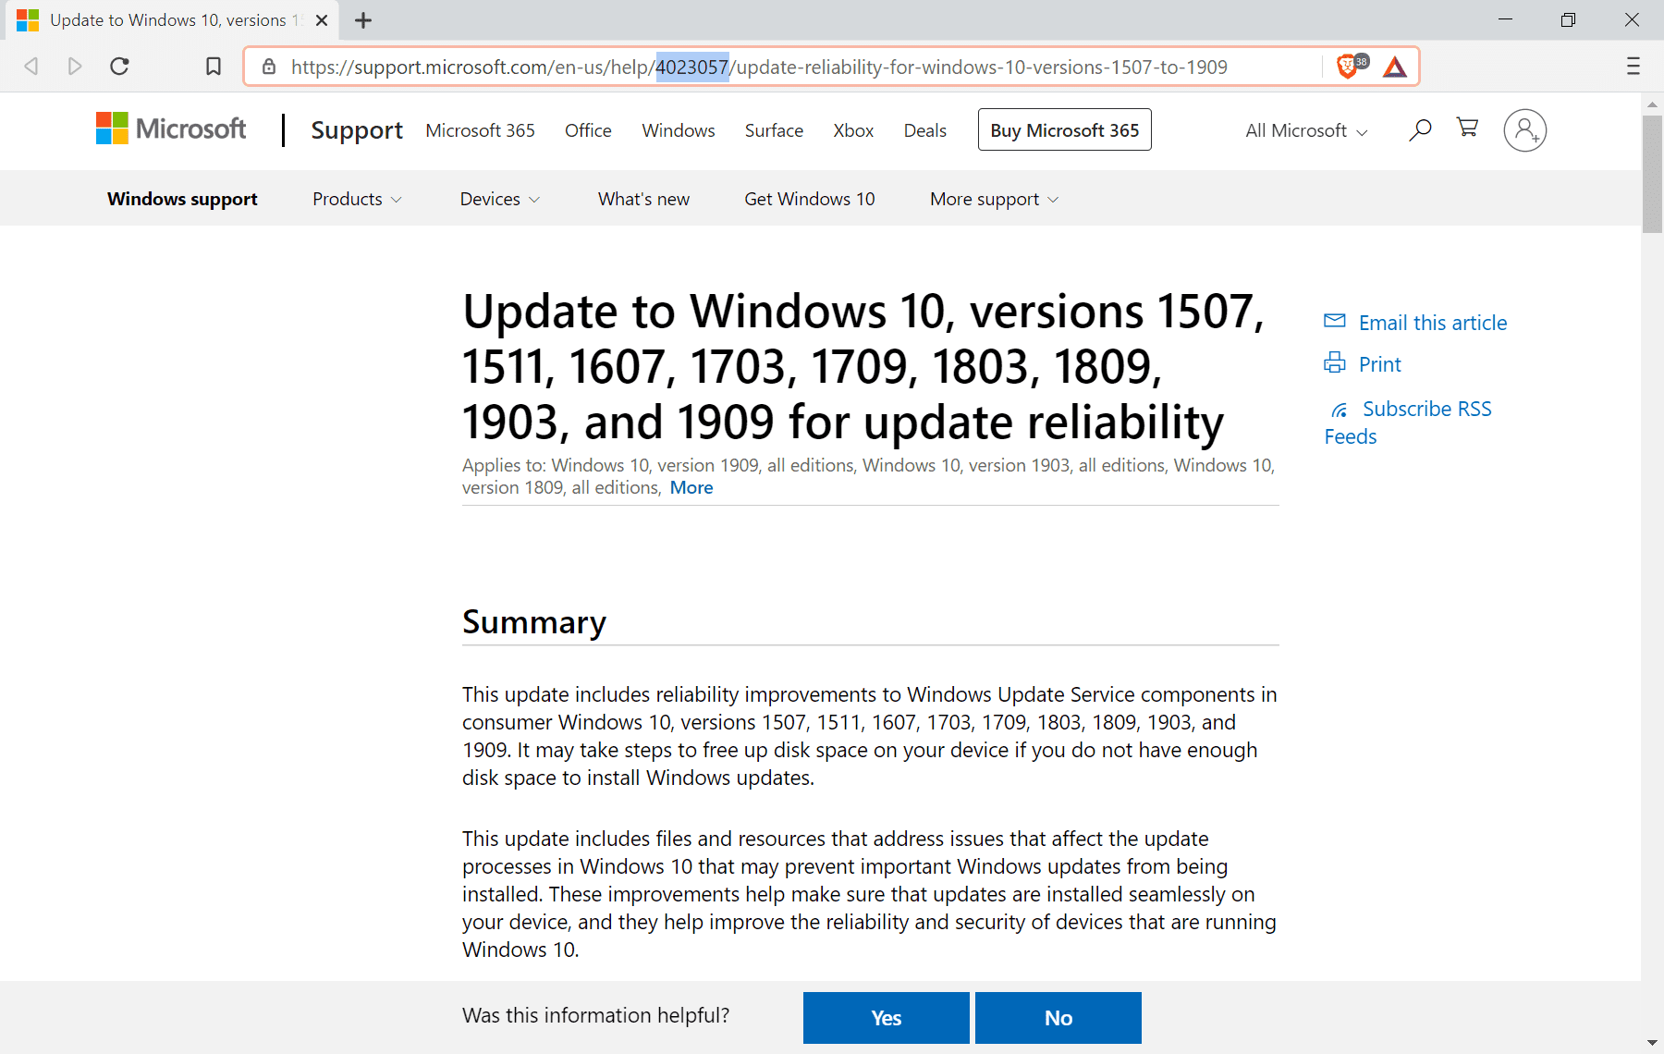
Task: Open the Xbox nav item
Action: point(853,130)
